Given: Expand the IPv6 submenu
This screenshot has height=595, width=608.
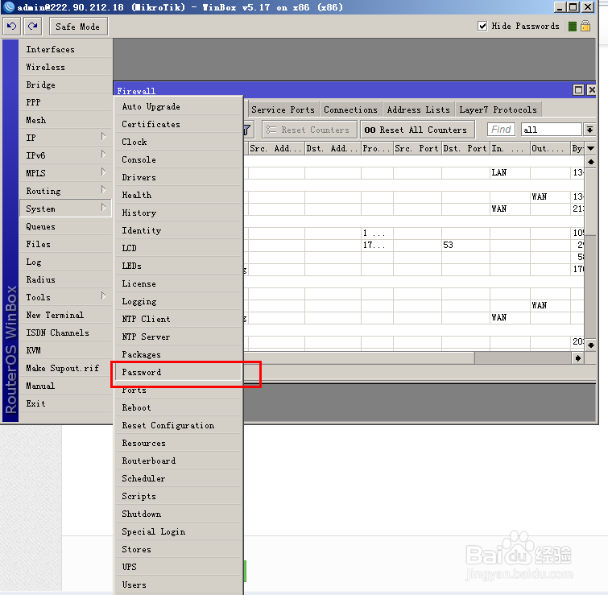Looking at the screenshot, I should (x=65, y=155).
